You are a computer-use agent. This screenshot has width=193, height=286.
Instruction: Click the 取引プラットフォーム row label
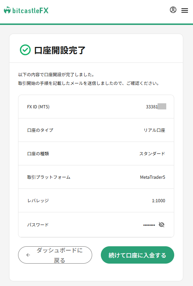49,177
